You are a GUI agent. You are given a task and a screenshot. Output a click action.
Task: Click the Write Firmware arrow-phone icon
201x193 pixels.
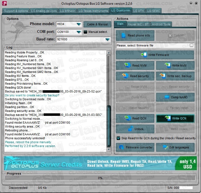point(144,55)
